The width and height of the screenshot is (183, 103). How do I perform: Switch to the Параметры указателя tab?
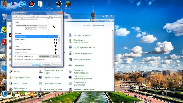pyautogui.click(x=23, y=17)
